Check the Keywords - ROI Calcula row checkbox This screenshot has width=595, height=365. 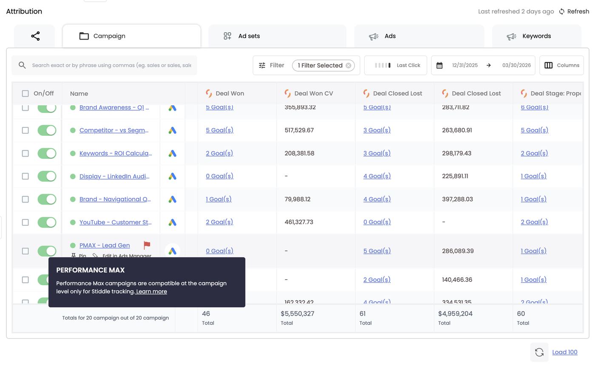tap(25, 153)
